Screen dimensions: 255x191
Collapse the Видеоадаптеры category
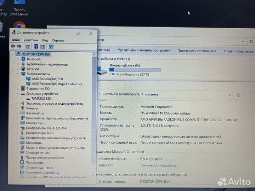[18, 74]
